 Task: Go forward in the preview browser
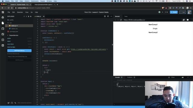click(118, 20)
